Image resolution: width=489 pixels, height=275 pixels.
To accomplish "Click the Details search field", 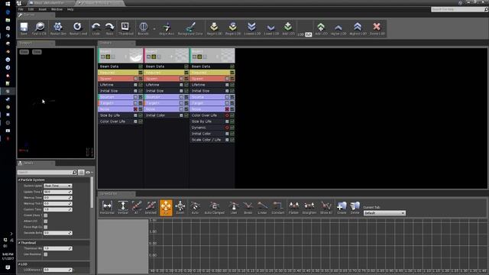I will pos(47,172).
